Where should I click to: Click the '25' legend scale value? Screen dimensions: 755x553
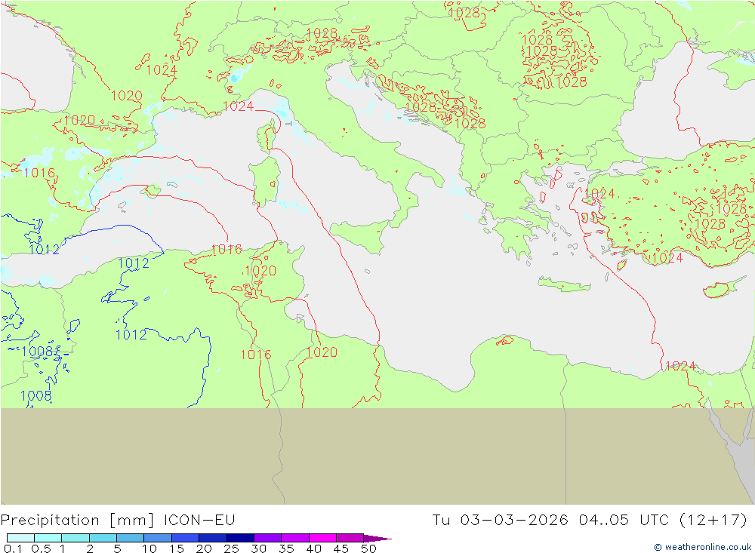click(232, 548)
